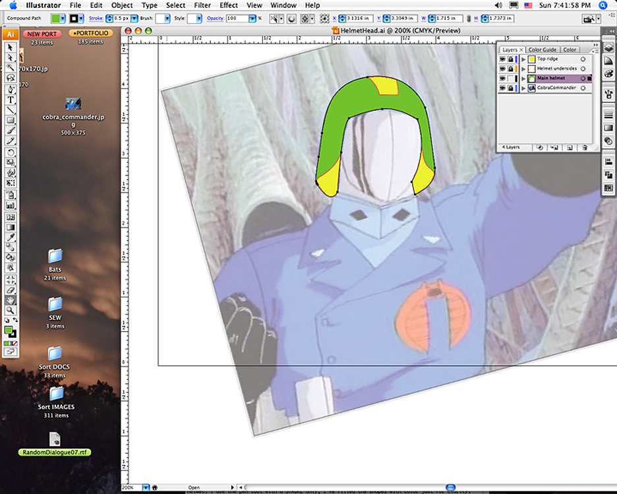Toggle the constrain width and height link
The width and height of the screenshot is (617, 494).
(x=469, y=18)
